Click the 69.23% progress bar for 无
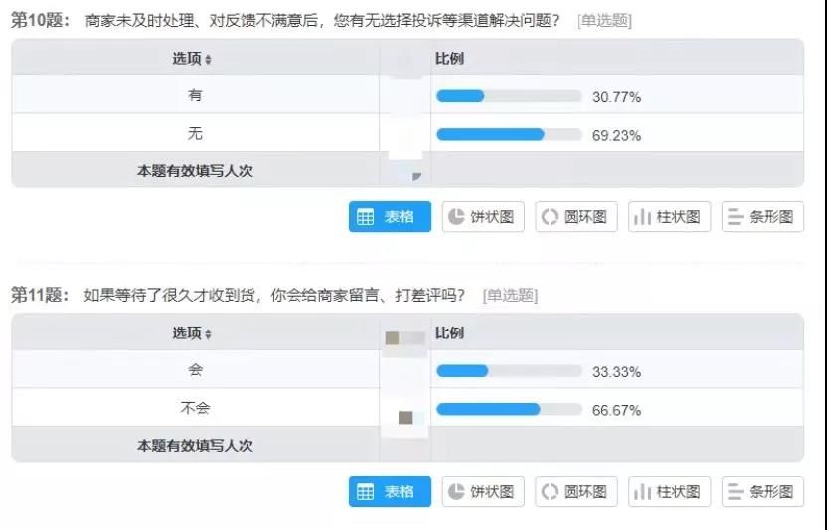The image size is (827, 530). [509, 134]
